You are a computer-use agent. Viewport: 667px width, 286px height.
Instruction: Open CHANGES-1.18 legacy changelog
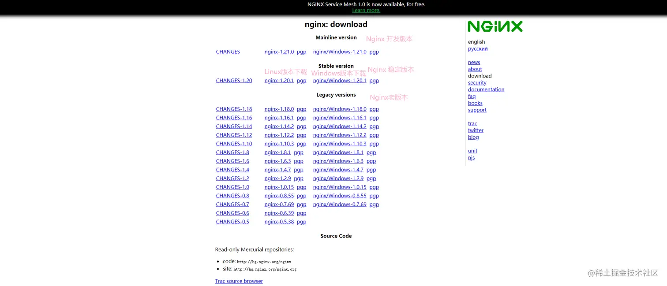234,109
